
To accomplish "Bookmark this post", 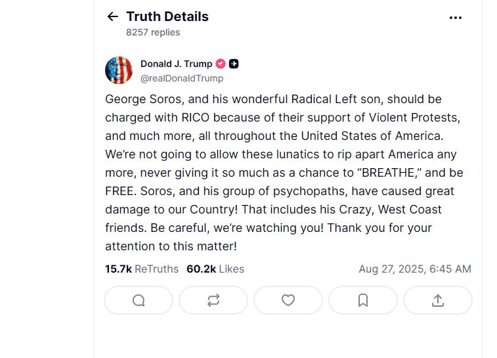I will point(363,300).
